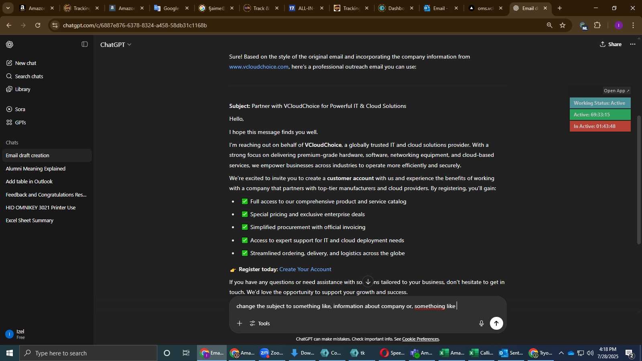This screenshot has height=361, width=642.
Task: Click Open App in the tracker widget
Action: (617, 91)
